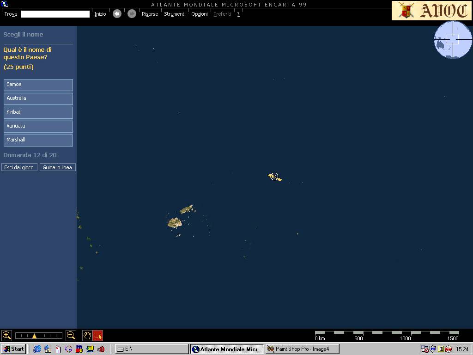Open the ? help menu
Viewport: 473px width, 355px height.
(238, 14)
